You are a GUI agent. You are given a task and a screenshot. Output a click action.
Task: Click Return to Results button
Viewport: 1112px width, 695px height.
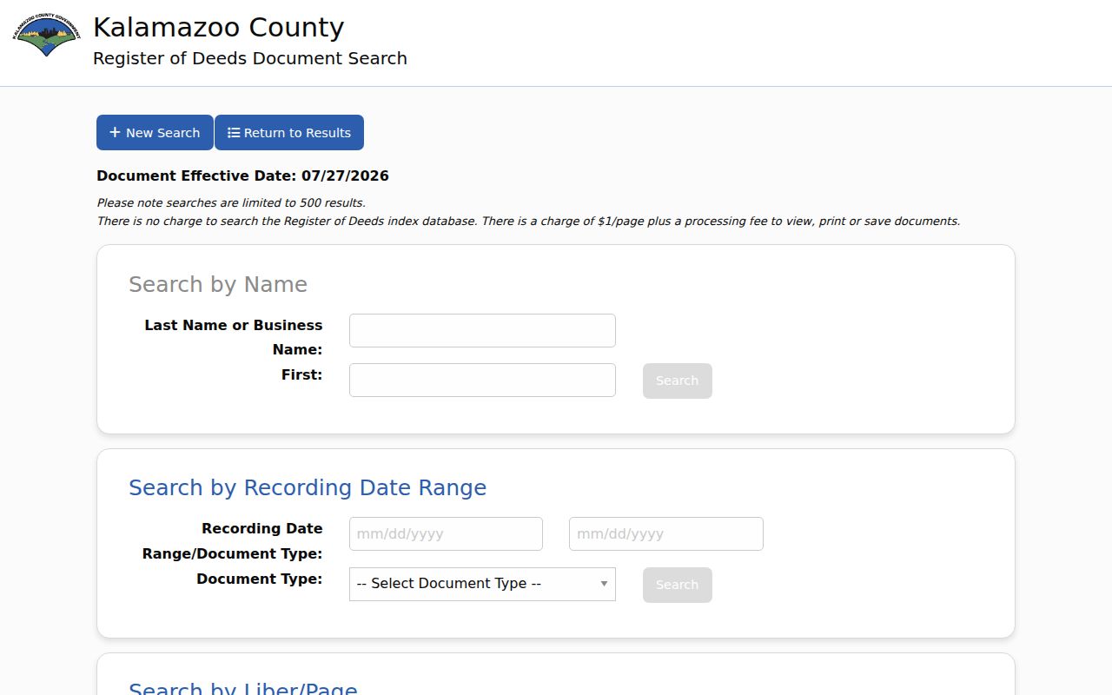[289, 133]
